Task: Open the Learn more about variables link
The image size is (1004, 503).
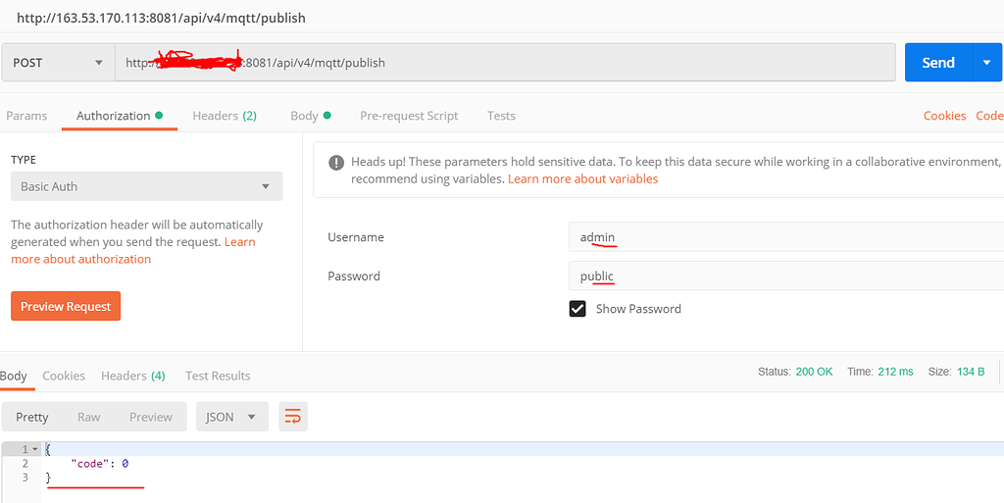Action: pyautogui.click(x=582, y=179)
